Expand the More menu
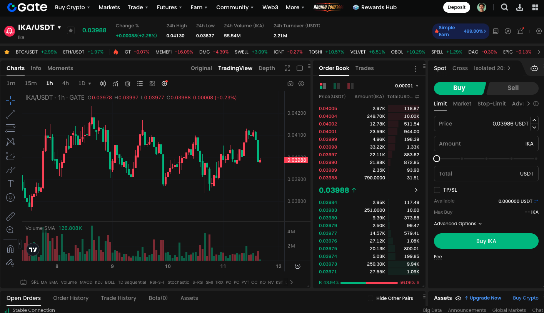Image resolution: width=544 pixels, height=313 pixels. [295, 7]
